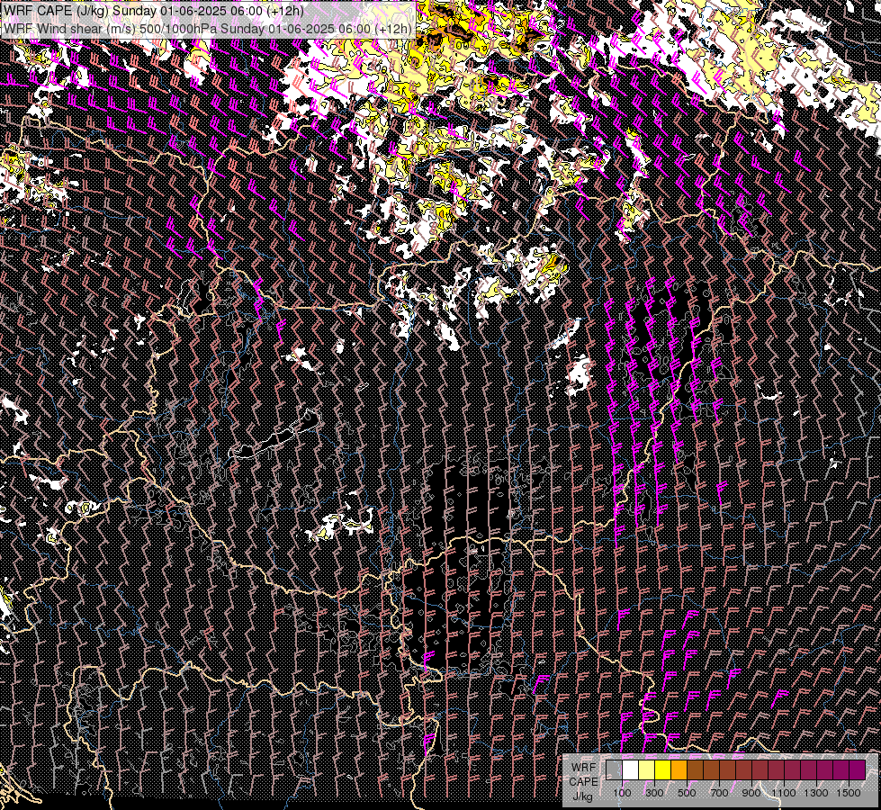Image resolution: width=881 pixels, height=810 pixels.
Task: Click the legend value 500
Action: coord(687,793)
